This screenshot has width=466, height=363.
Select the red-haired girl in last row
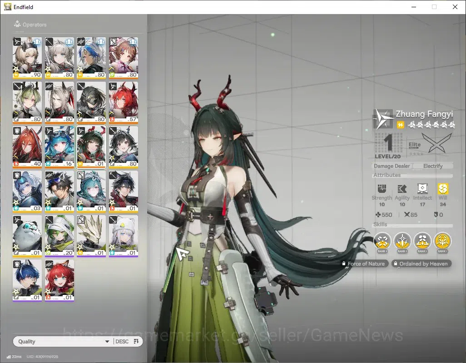(x=59, y=280)
